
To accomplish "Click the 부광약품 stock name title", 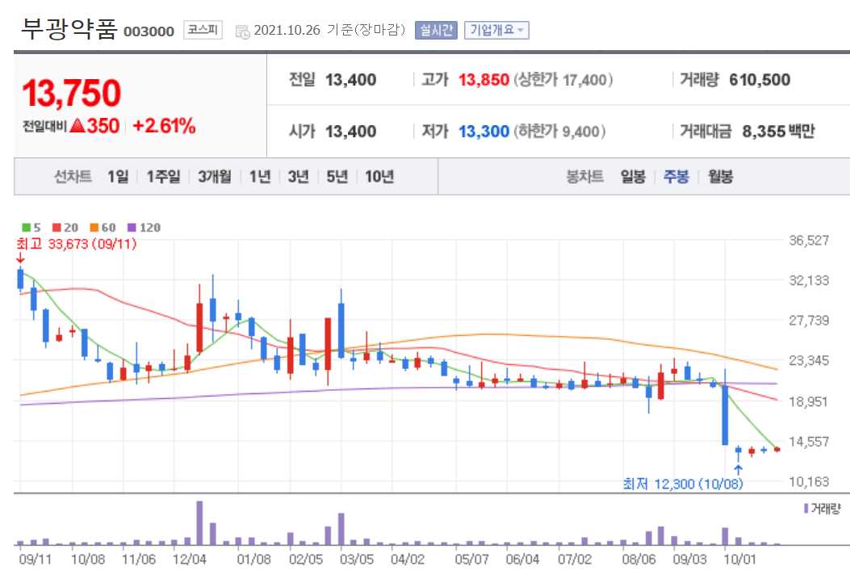I will coord(69,28).
